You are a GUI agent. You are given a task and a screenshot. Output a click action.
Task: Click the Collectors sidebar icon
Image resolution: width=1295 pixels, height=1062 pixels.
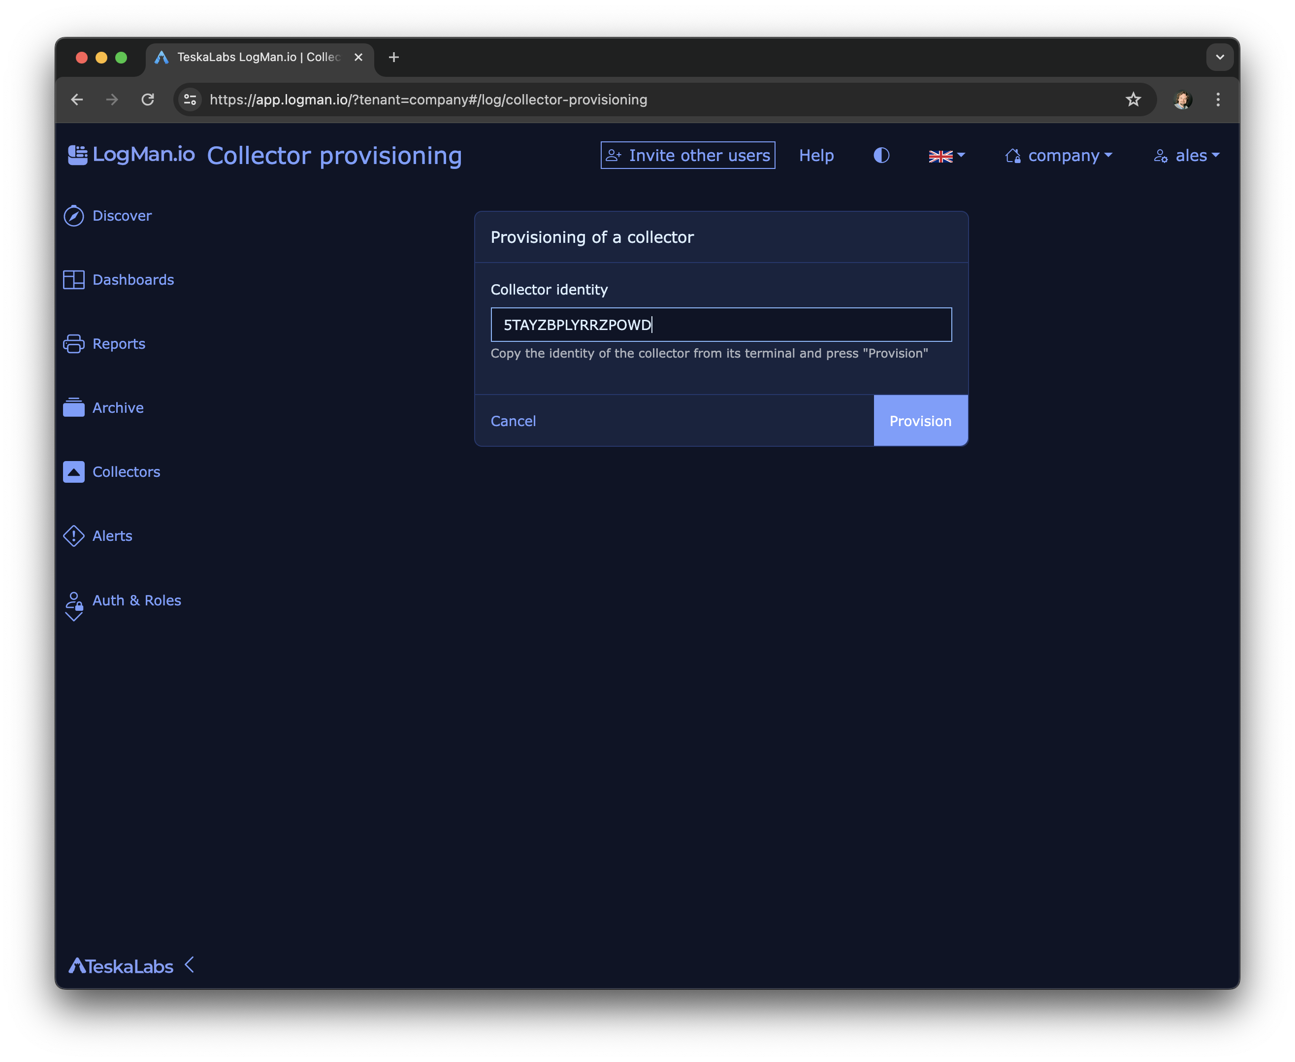point(73,472)
